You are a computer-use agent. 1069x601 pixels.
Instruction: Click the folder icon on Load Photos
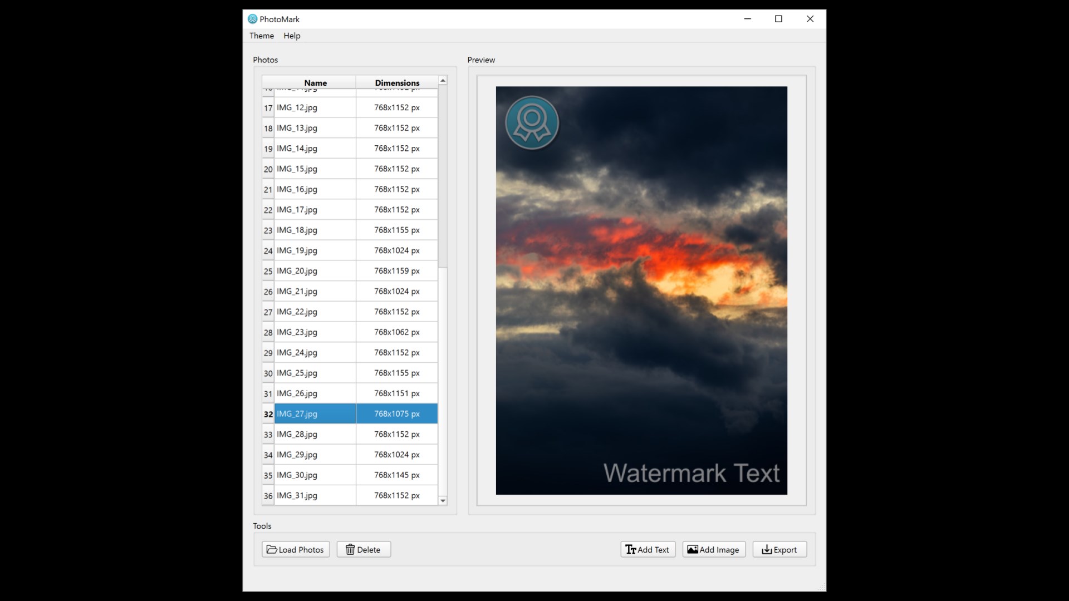pos(272,549)
